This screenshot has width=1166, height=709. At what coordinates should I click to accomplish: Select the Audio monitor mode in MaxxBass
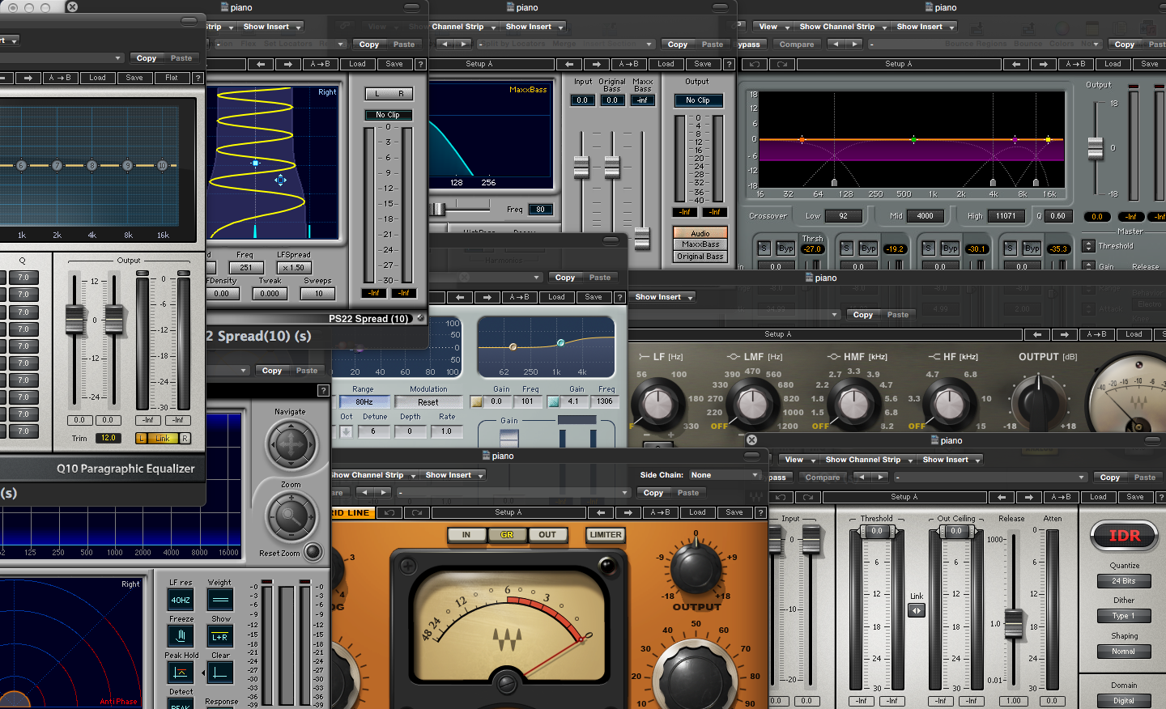pos(700,233)
